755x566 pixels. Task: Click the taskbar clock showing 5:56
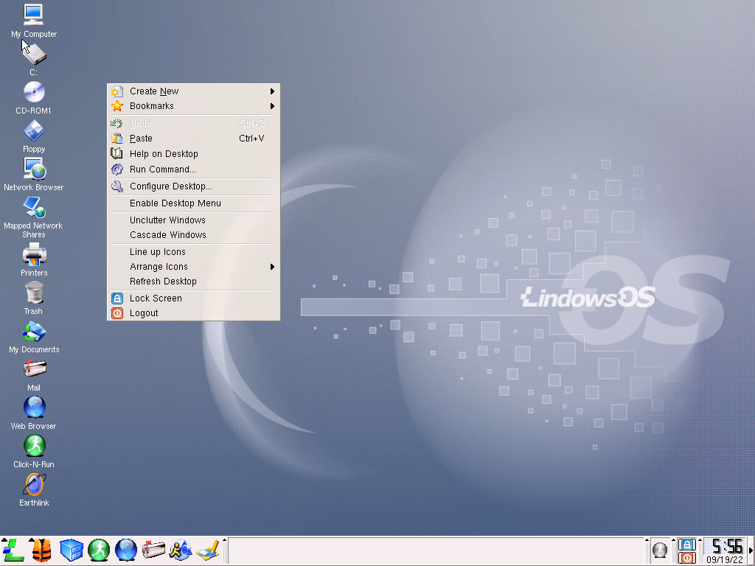tap(726, 546)
